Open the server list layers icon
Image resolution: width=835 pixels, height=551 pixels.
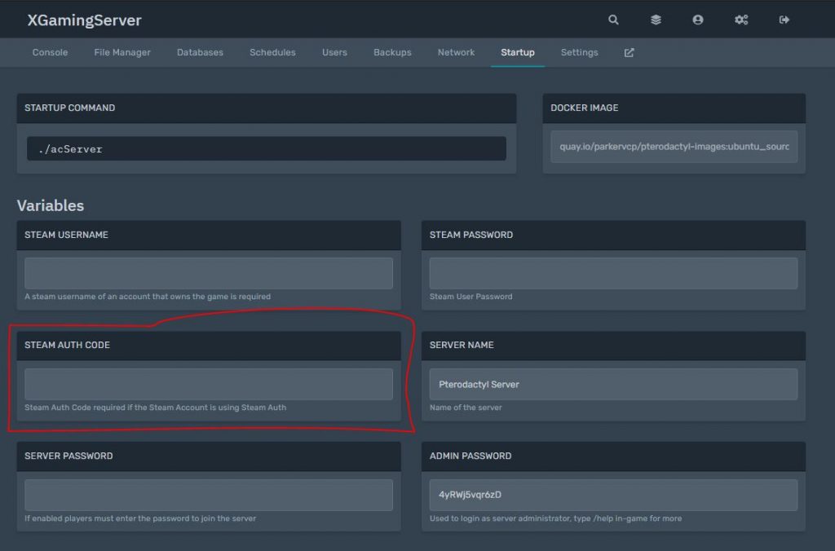click(x=656, y=20)
